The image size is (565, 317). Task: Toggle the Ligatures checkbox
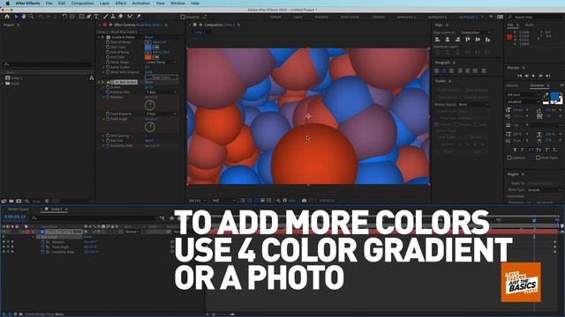pyautogui.click(x=509, y=158)
